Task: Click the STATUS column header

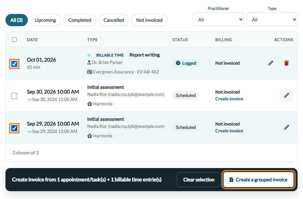Action: point(180,39)
